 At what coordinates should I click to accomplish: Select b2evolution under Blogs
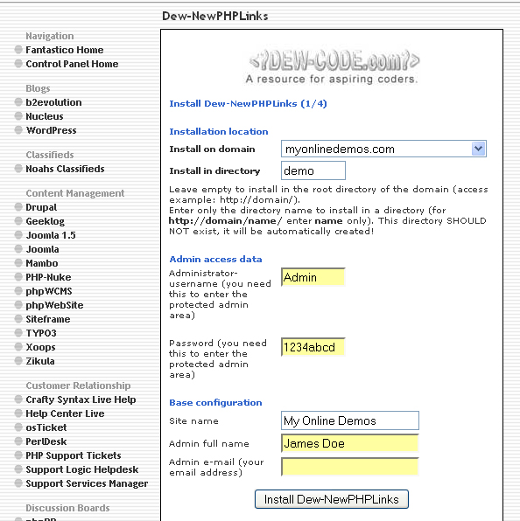coord(53,102)
